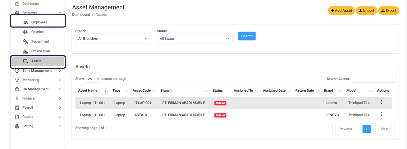The image size is (407, 149).
Task: Click the Rotation people icon
Action: pos(25,32)
